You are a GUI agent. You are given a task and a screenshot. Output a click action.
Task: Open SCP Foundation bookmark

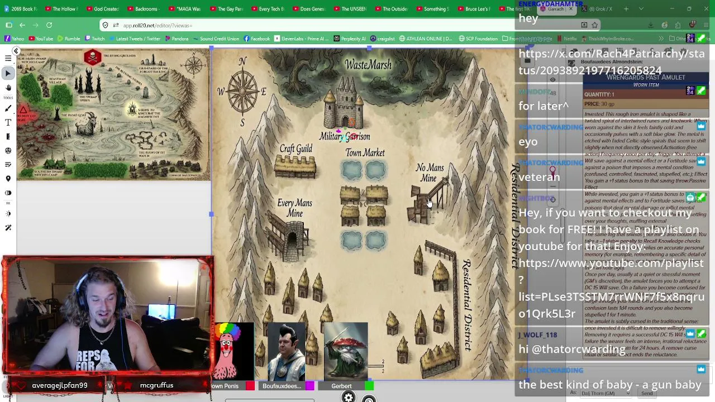click(x=478, y=39)
